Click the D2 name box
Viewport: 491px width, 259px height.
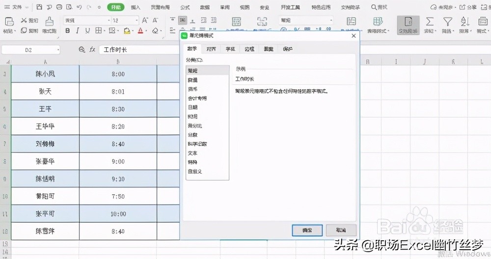(30, 50)
